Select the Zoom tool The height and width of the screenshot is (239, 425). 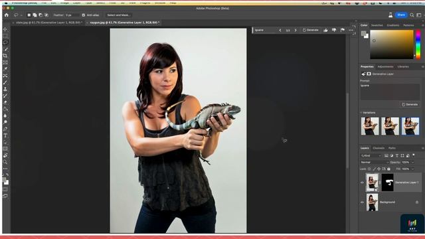click(x=5, y=162)
